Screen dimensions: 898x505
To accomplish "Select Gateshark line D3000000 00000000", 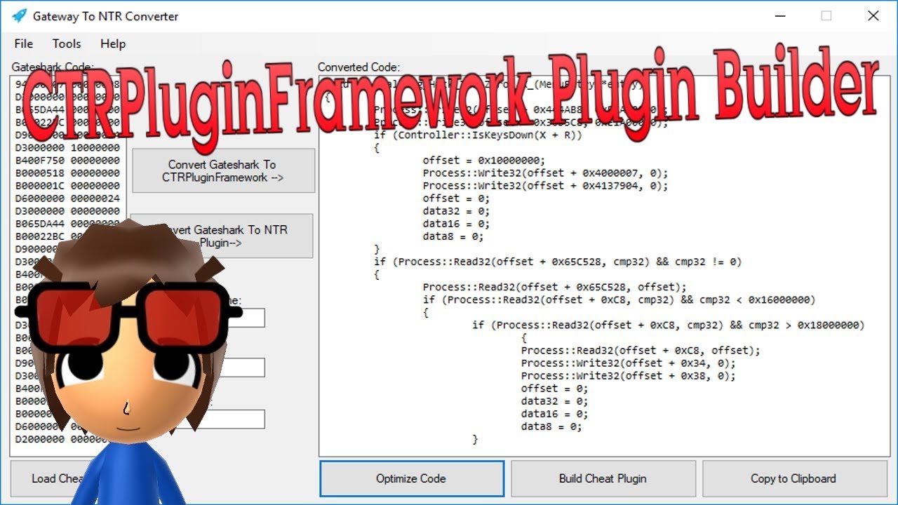I will click(x=67, y=211).
